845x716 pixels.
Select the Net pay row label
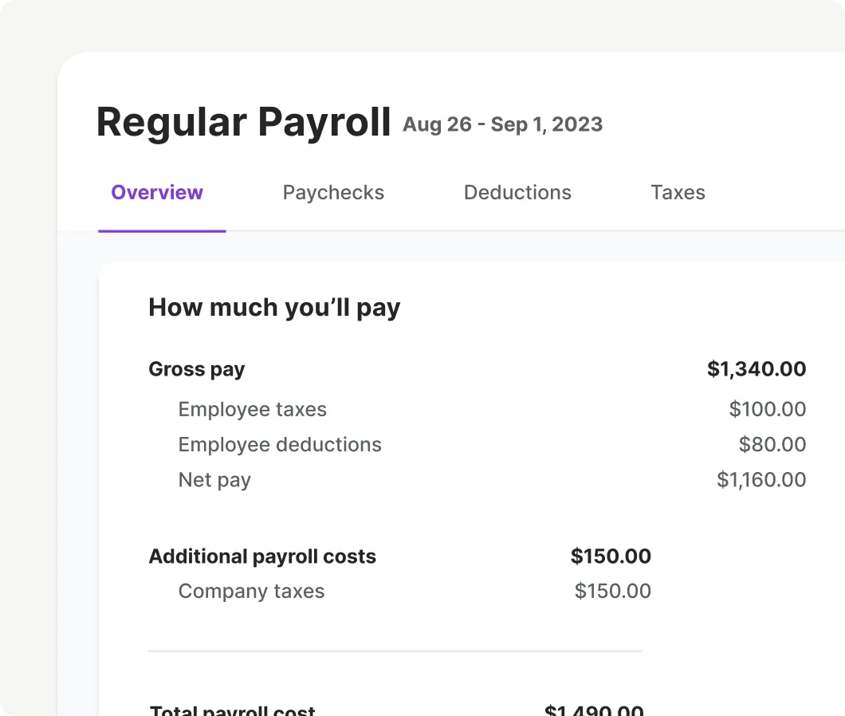[214, 480]
